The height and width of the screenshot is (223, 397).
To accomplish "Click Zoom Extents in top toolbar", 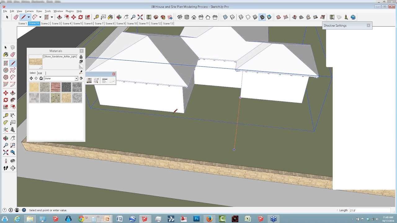I will (140, 17).
